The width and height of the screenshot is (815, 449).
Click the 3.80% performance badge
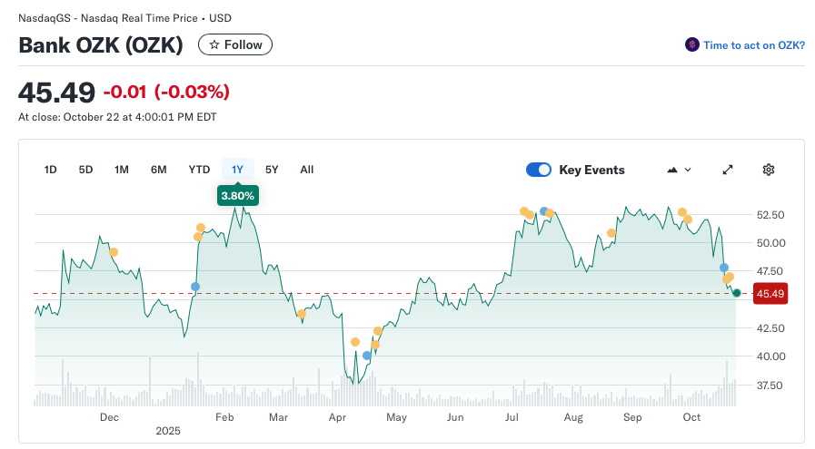pyautogui.click(x=238, y=194)
